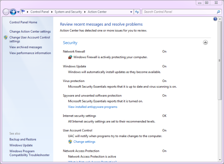Go forward with the blue Forward arrow
The width and height of the screenshot is (224, 164).
(13, 12)
